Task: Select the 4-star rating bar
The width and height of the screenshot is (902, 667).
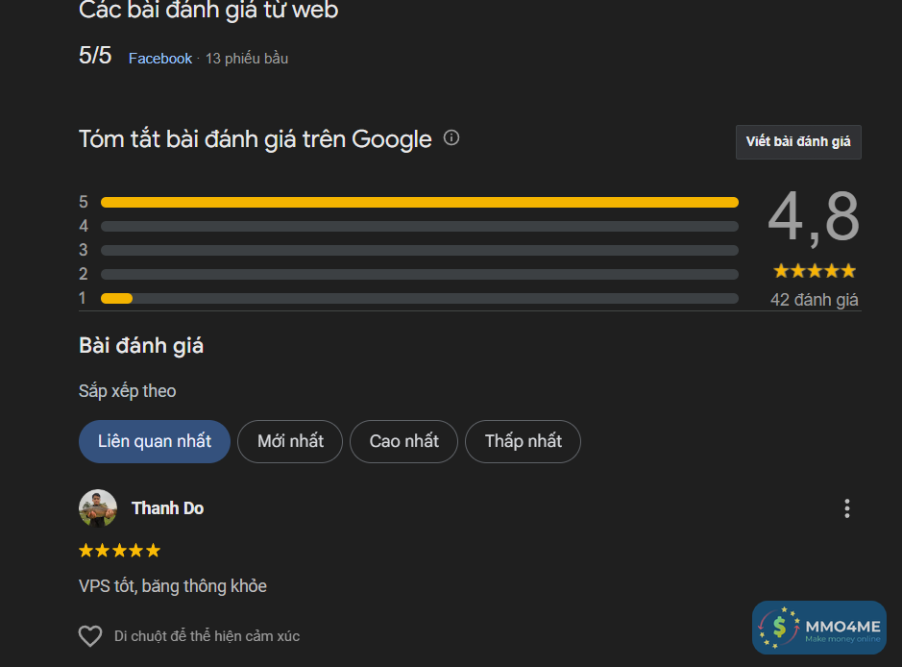Action: pyautogui.click(x=419, y=226)
